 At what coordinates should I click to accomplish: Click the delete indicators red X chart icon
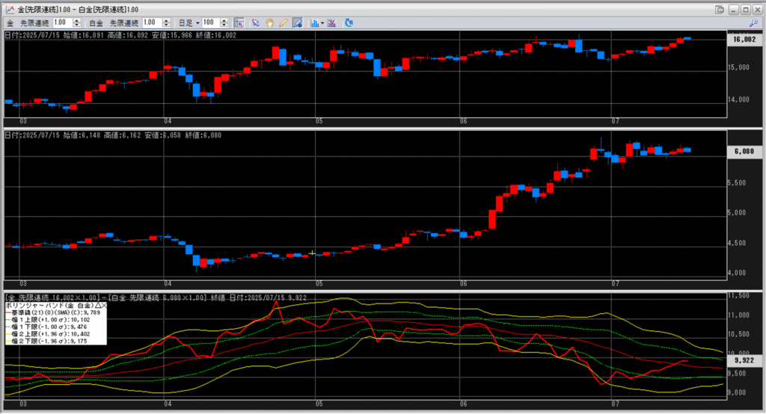point(331,22)
